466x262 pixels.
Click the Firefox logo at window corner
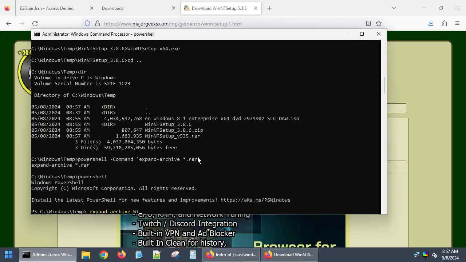click(7, 8)
